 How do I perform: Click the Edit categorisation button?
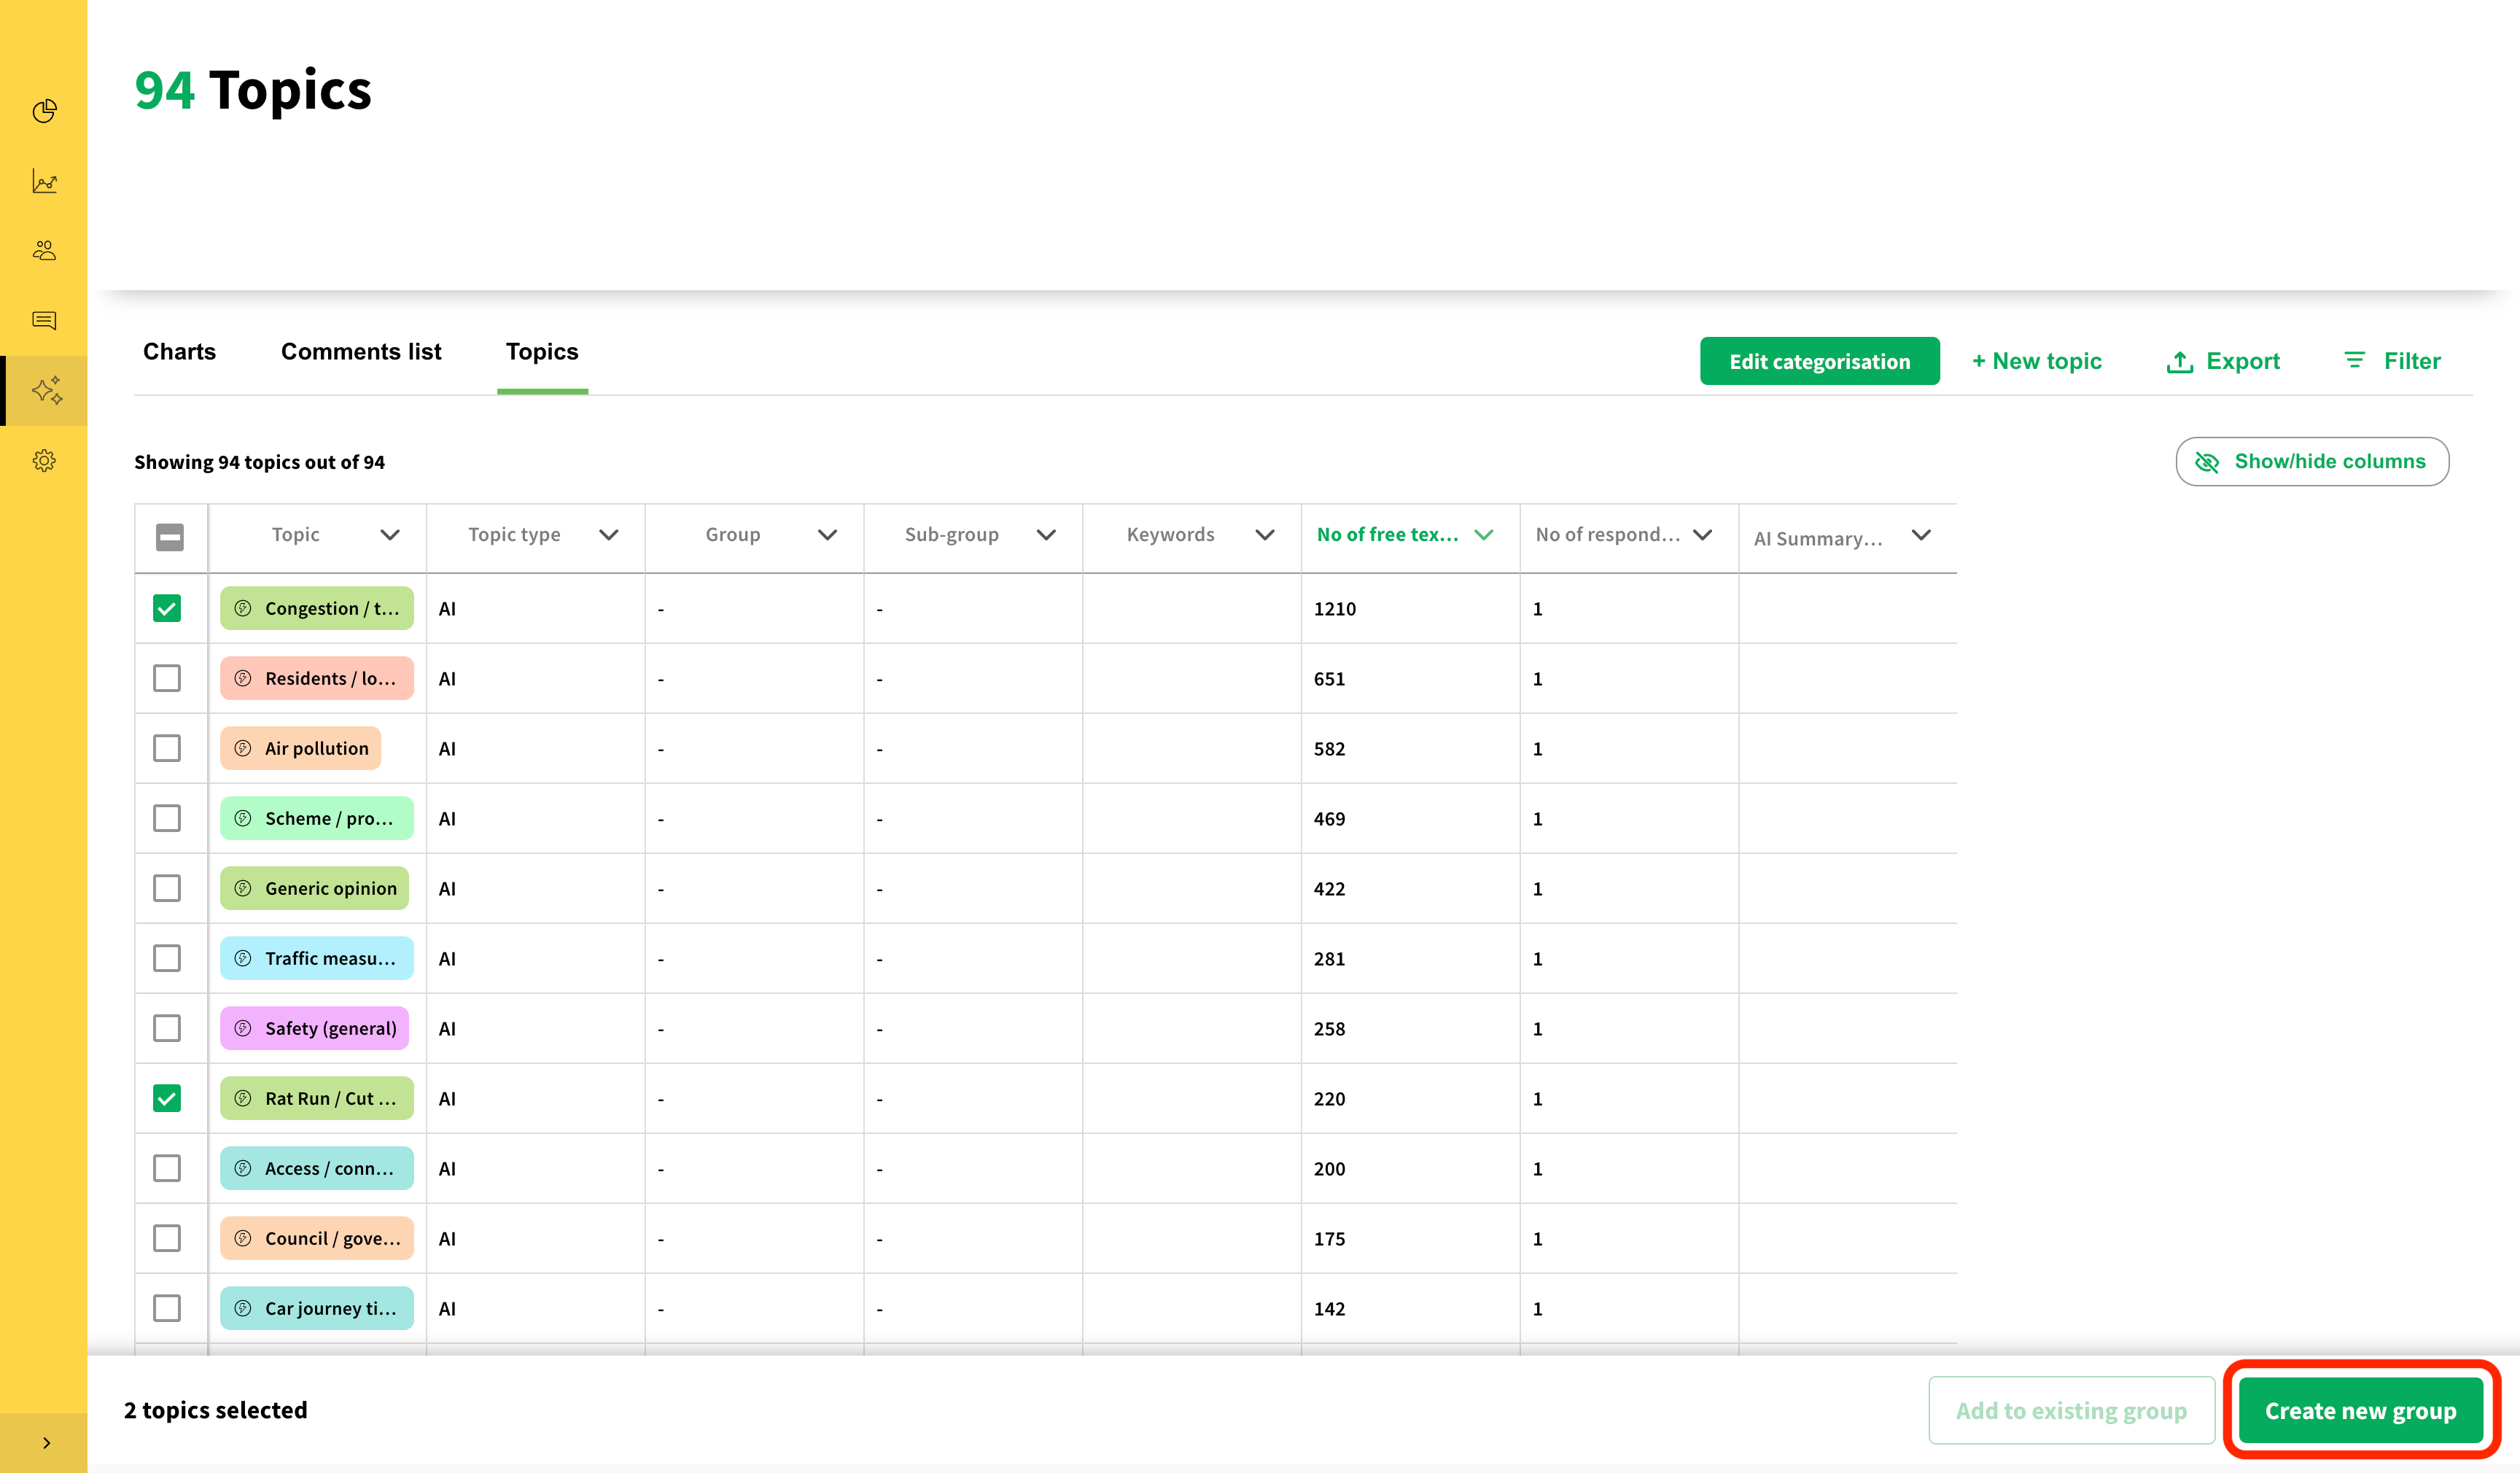click(1819, 361)
